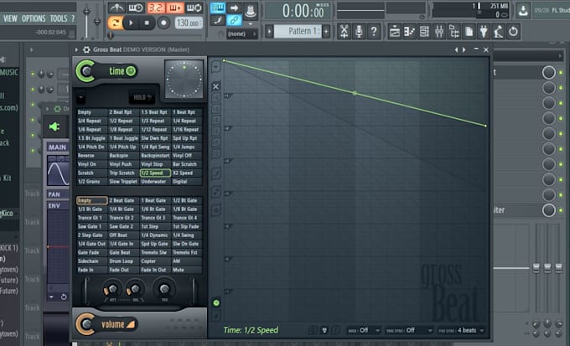Click the download/content library icon
570x346 pixels.
click(523, 11)
